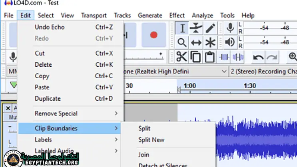Open the recording device dropdown (Realtek)
Image resolution: width=297 pixels, height=167 pixels.
pyautogui.click(x=176, y=72)
